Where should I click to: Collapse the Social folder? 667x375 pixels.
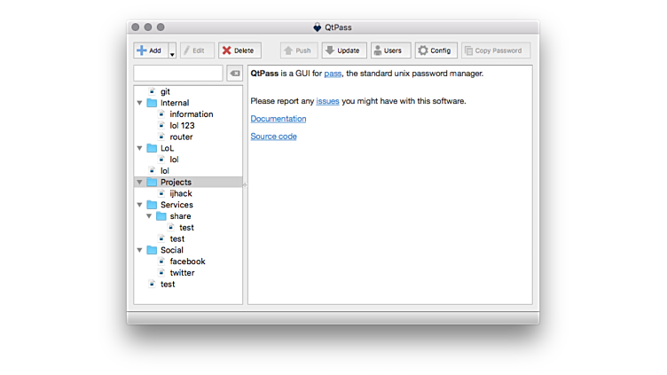point(139,250)
